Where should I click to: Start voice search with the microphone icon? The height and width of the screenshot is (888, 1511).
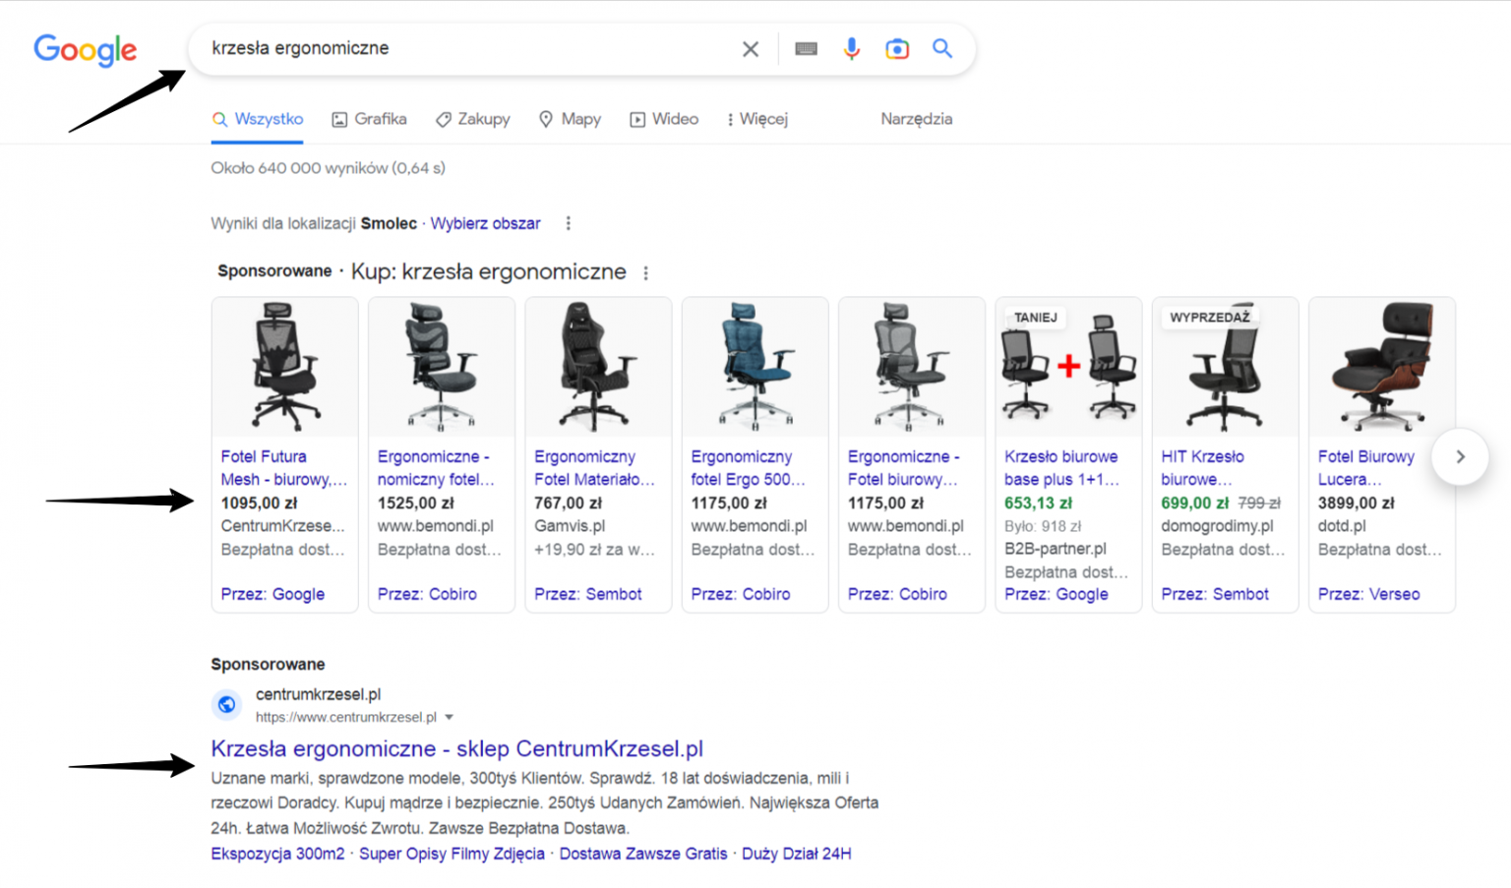point(851,49)
